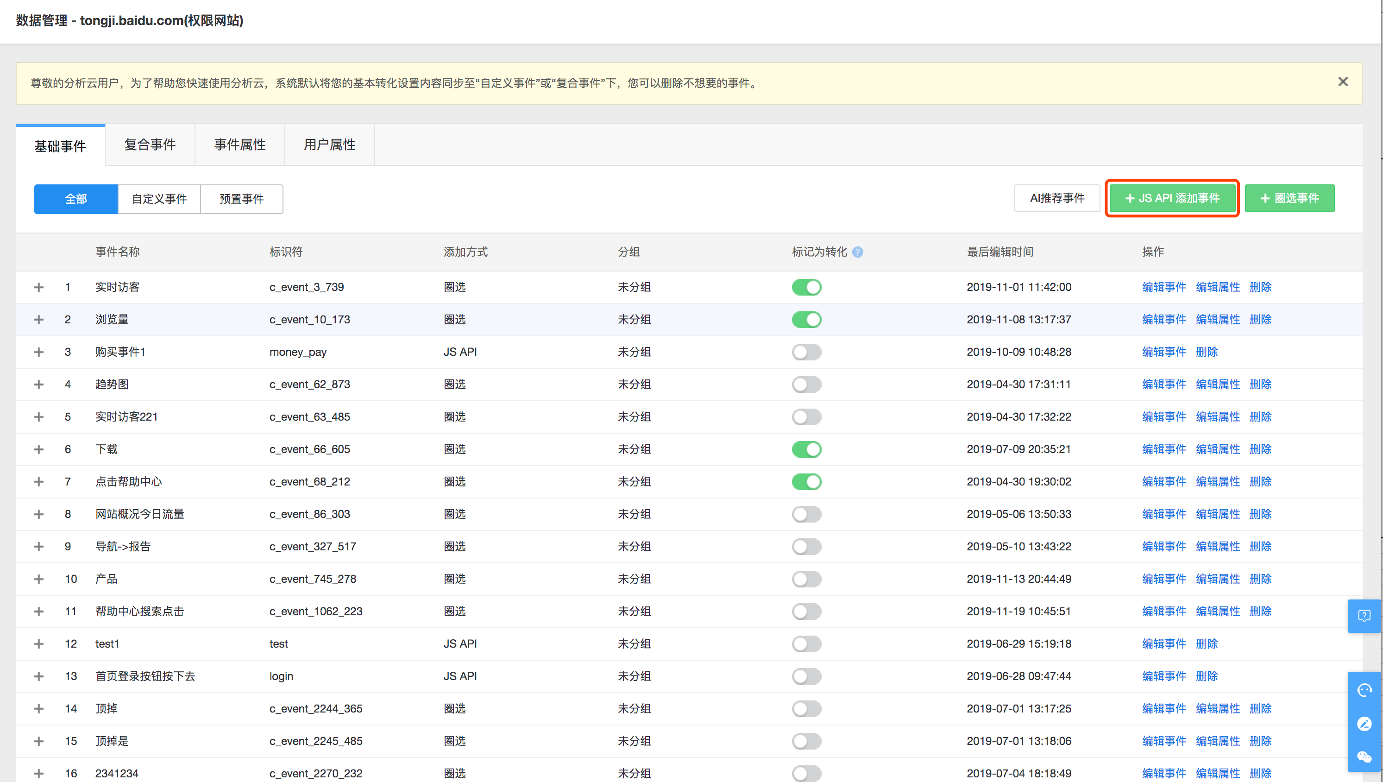Click 编辑事件 for 点击帮助中心 row
The width and height of the screenshot is (1383, 782).
(1164, 482)
